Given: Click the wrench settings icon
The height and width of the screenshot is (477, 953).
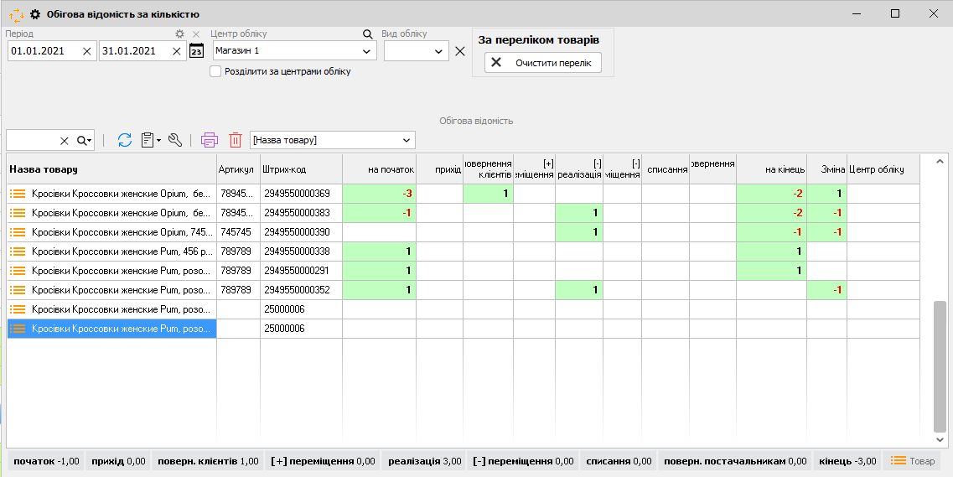Looking at the screenshot, I should 175,140.
